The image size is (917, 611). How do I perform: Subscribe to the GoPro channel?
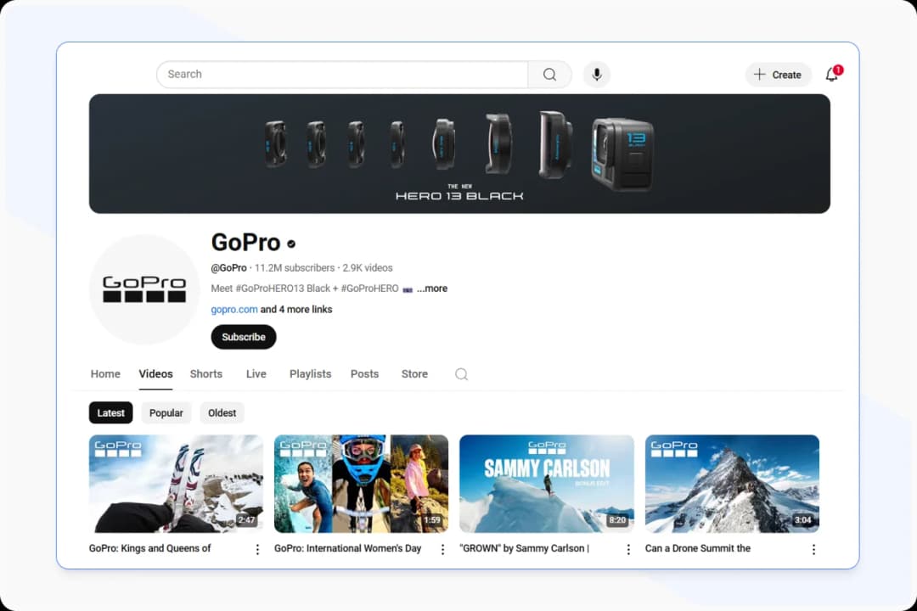(243, 337)
